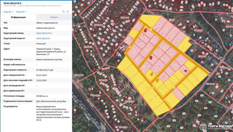Click the parcel title 59:01:3812173:2 heading
The image size is (233, 132).
coord(12,3)
